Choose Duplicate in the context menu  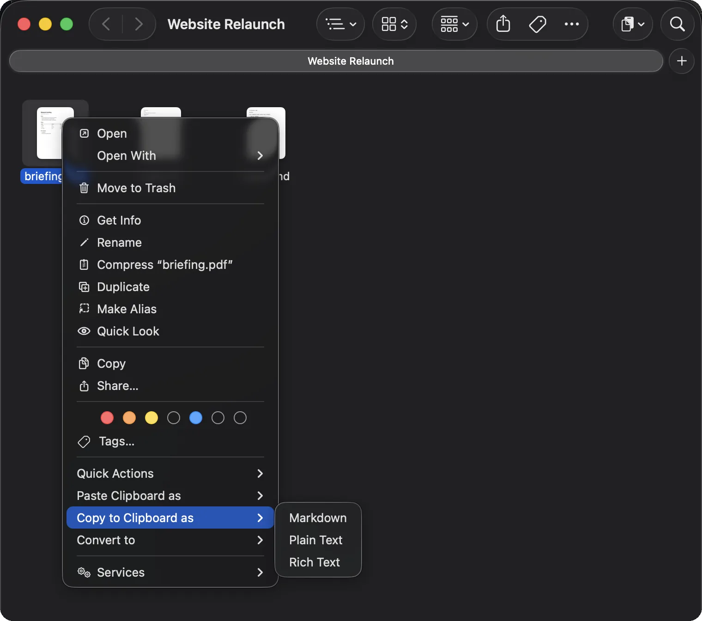click(170, 287)
